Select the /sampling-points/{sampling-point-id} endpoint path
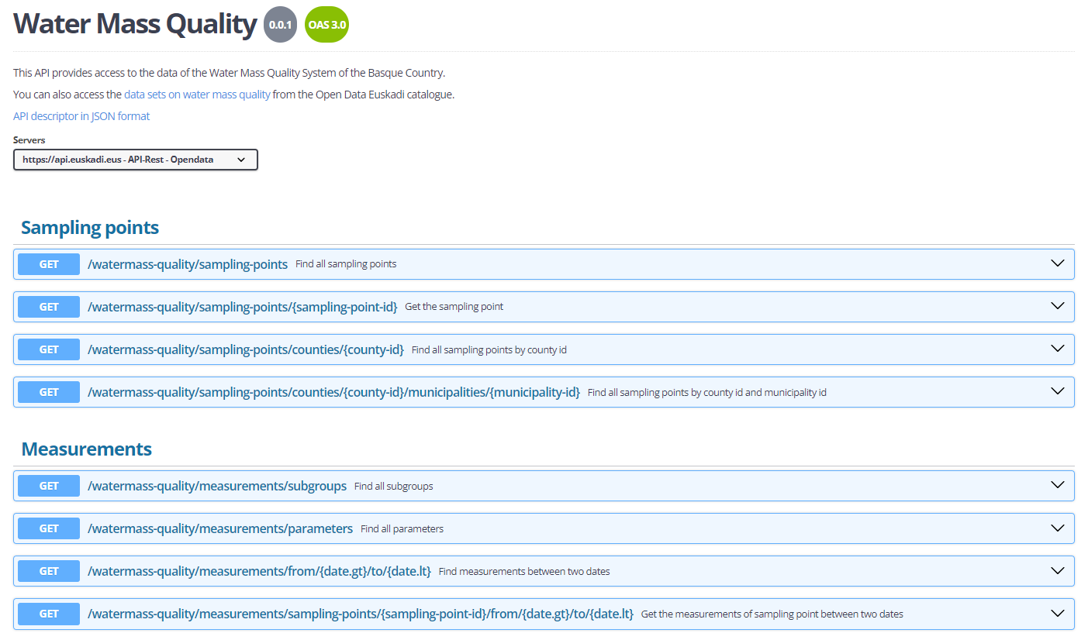 [242, 307]
